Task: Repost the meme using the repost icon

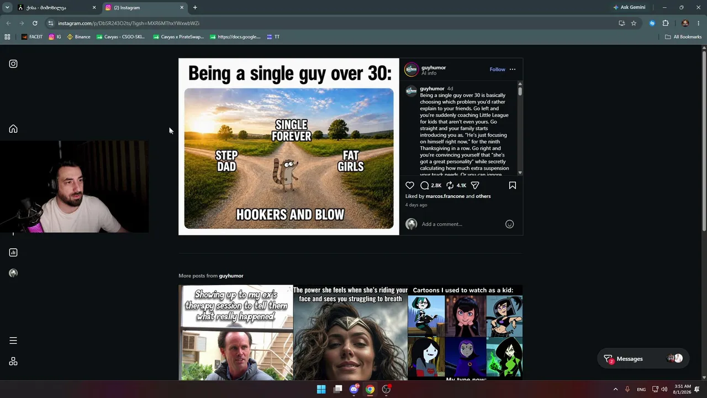Action: click(450, 186)
